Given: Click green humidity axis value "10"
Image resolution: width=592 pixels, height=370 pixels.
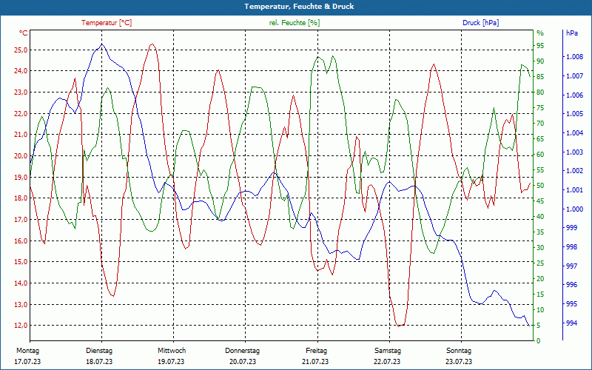Looking at the screenshot, I should [540, 310].
